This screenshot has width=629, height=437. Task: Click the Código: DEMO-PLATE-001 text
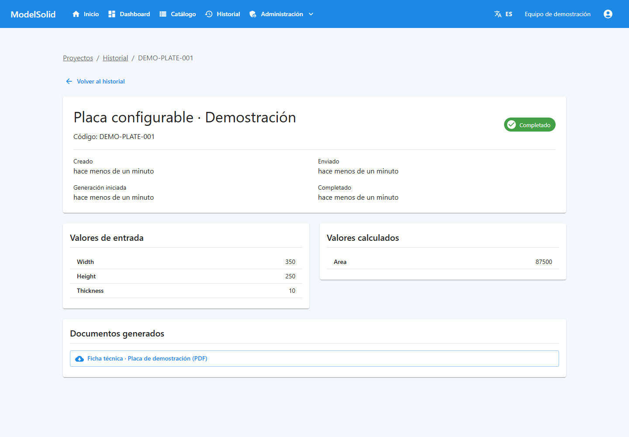click(114, 137)
